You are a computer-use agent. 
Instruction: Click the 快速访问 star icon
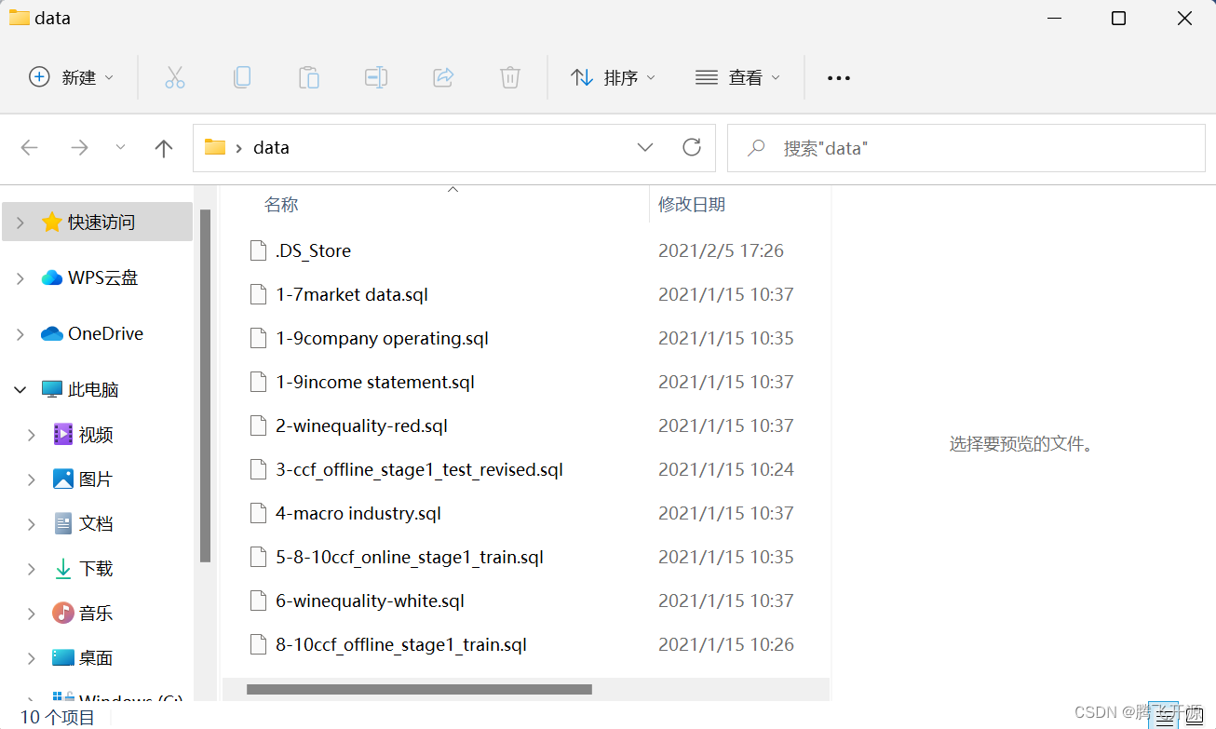52,222
